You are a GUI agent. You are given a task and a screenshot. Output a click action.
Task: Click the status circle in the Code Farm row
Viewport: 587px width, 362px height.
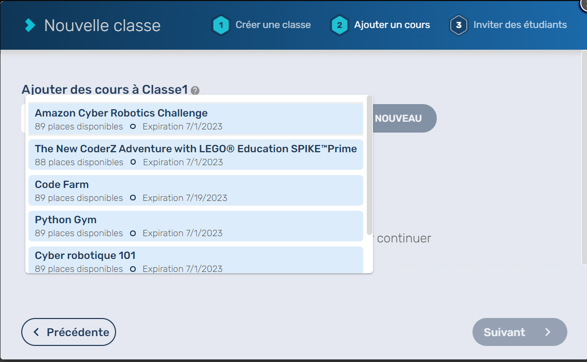click(133, 198)
